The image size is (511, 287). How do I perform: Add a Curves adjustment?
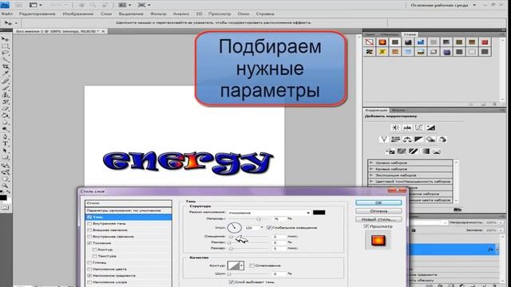tap(418, 128)
